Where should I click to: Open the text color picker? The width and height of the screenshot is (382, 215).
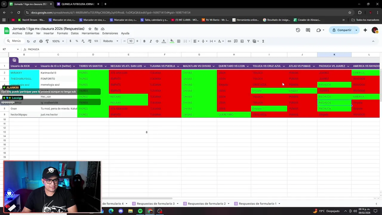point(164,41)
